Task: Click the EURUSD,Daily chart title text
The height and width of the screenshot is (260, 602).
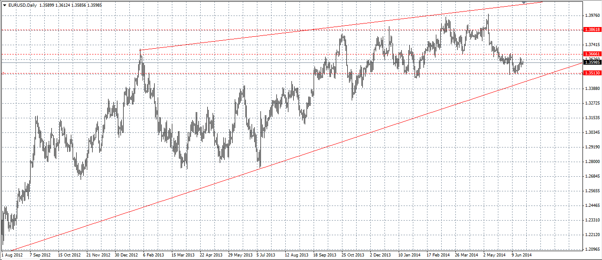Action: click(22, 5)
